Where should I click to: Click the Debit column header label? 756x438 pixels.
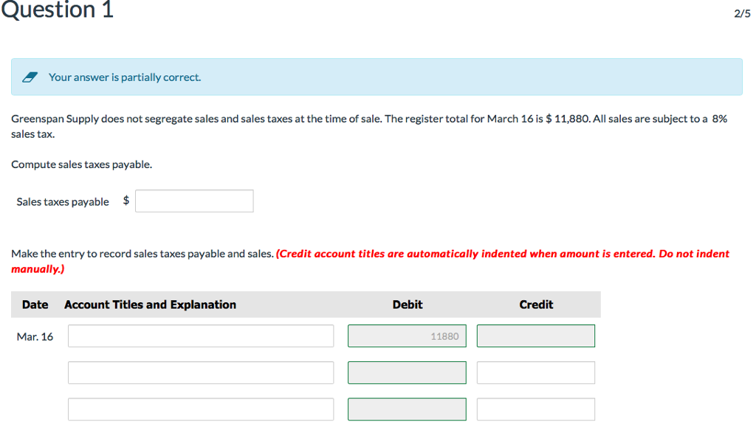click(x=407, y=304)
